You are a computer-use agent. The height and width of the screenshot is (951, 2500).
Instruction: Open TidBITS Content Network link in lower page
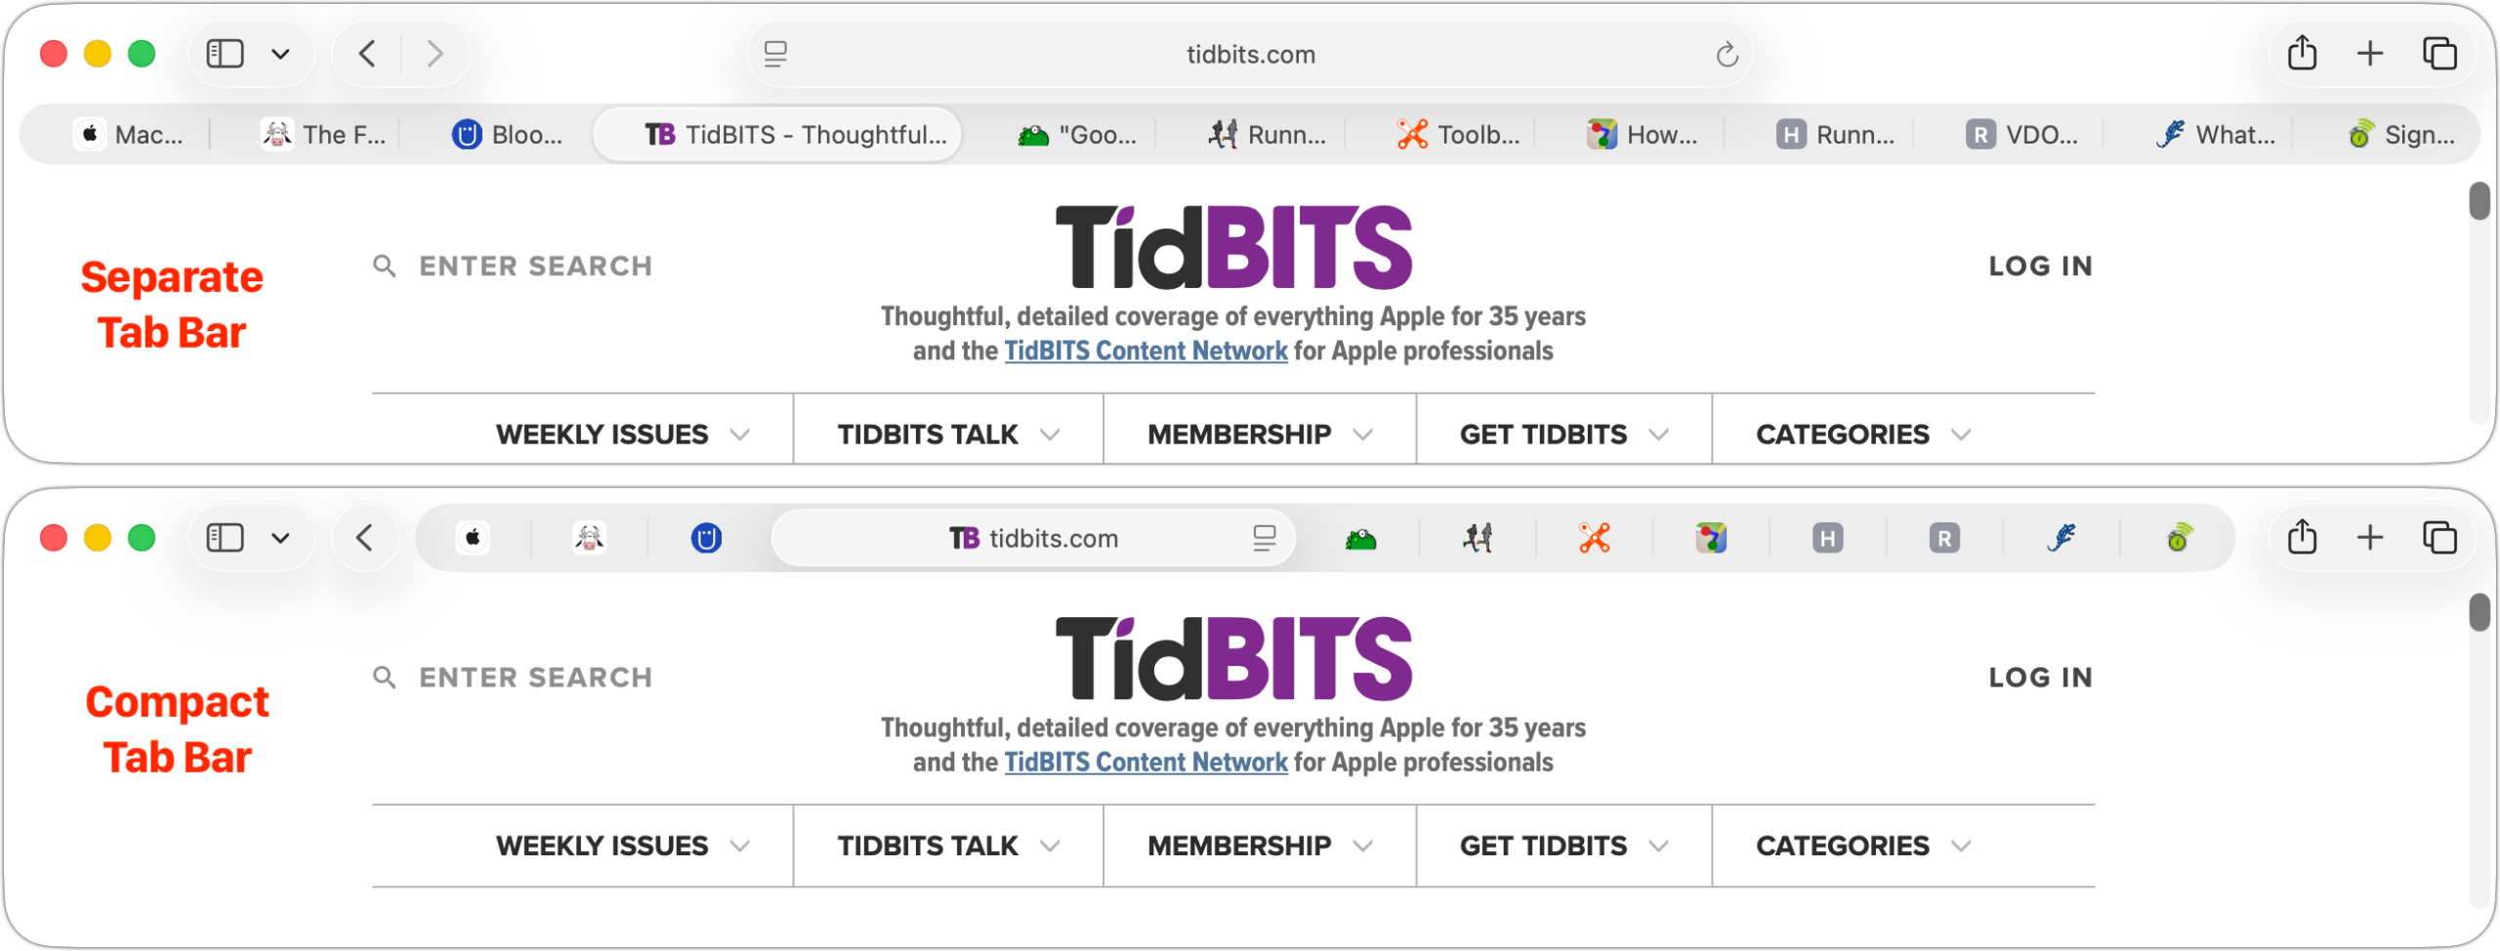1146,763
